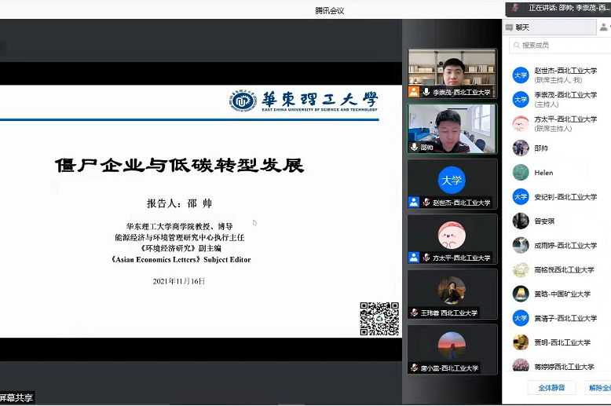Select 邵帅 in the participants list
Screen dimensions: 611x406
click(542, 148)
